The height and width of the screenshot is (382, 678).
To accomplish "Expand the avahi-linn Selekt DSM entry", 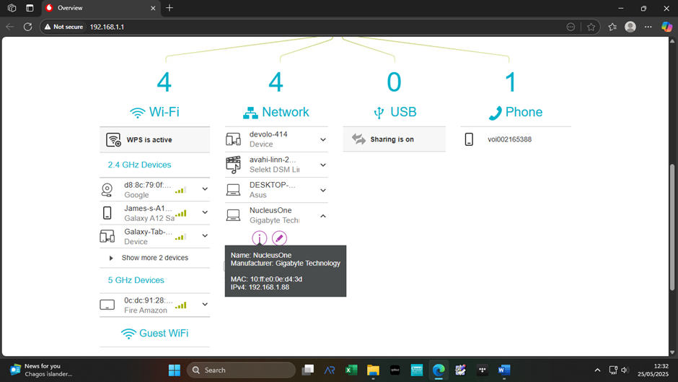I will click(x=323, y=165).
